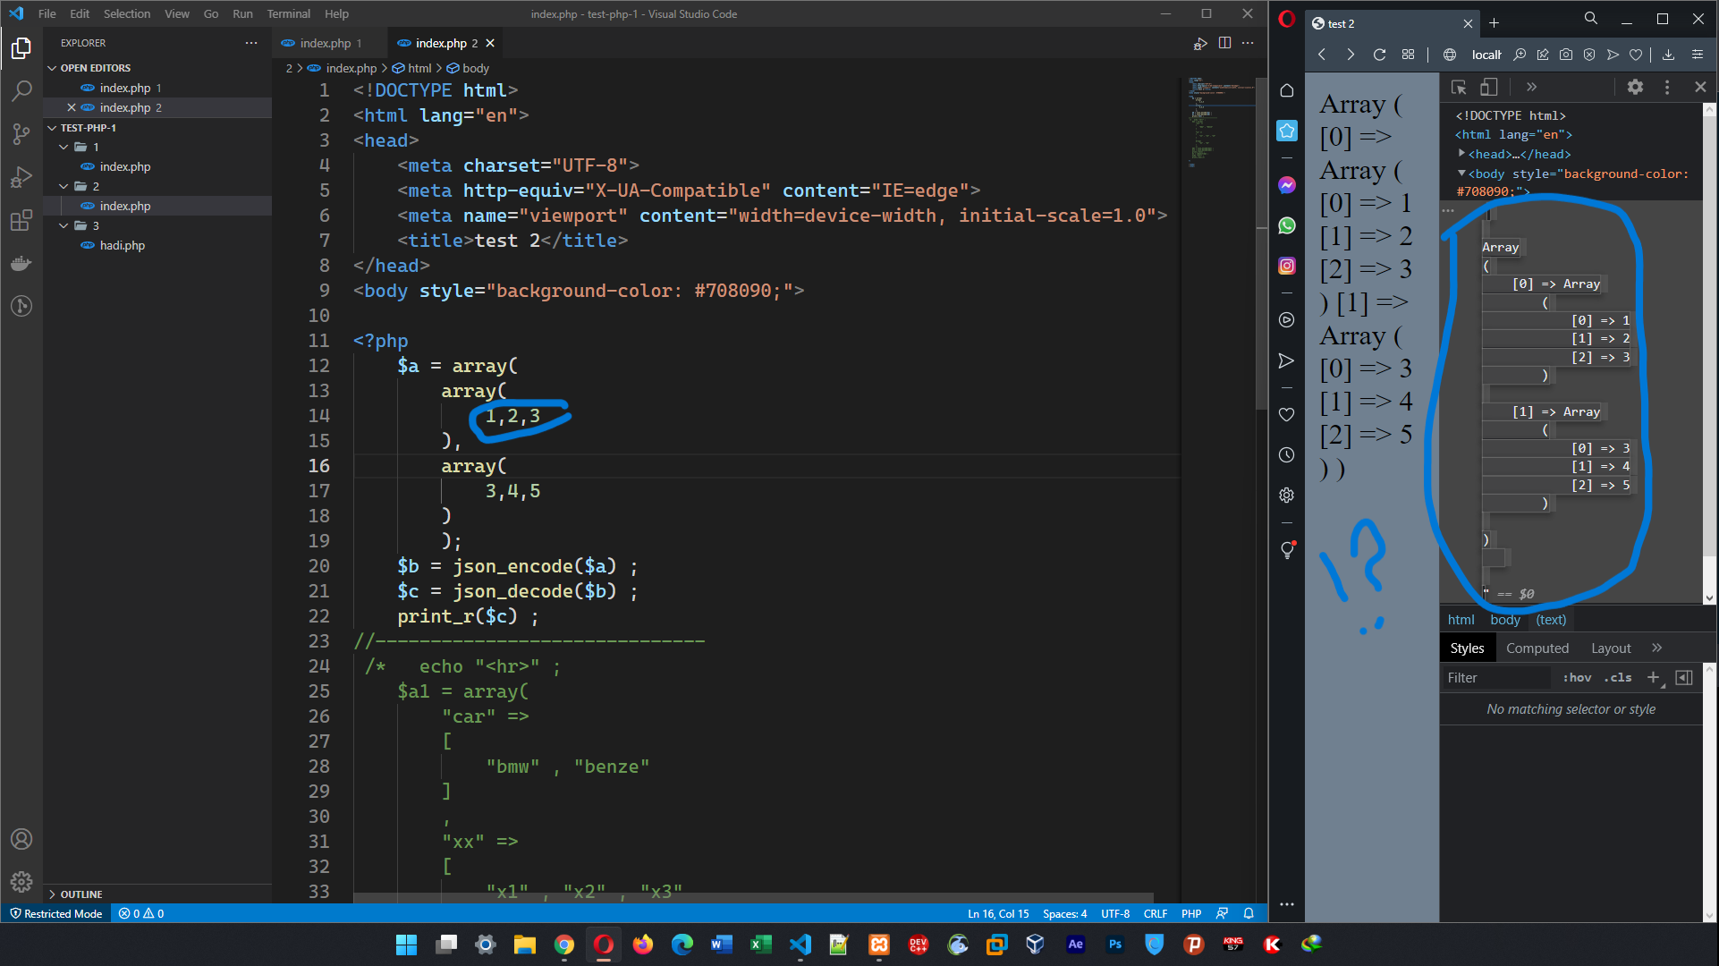This screenshot has height=966, width=1719.
Task: Open the Terminal menu
Action: 288,13
